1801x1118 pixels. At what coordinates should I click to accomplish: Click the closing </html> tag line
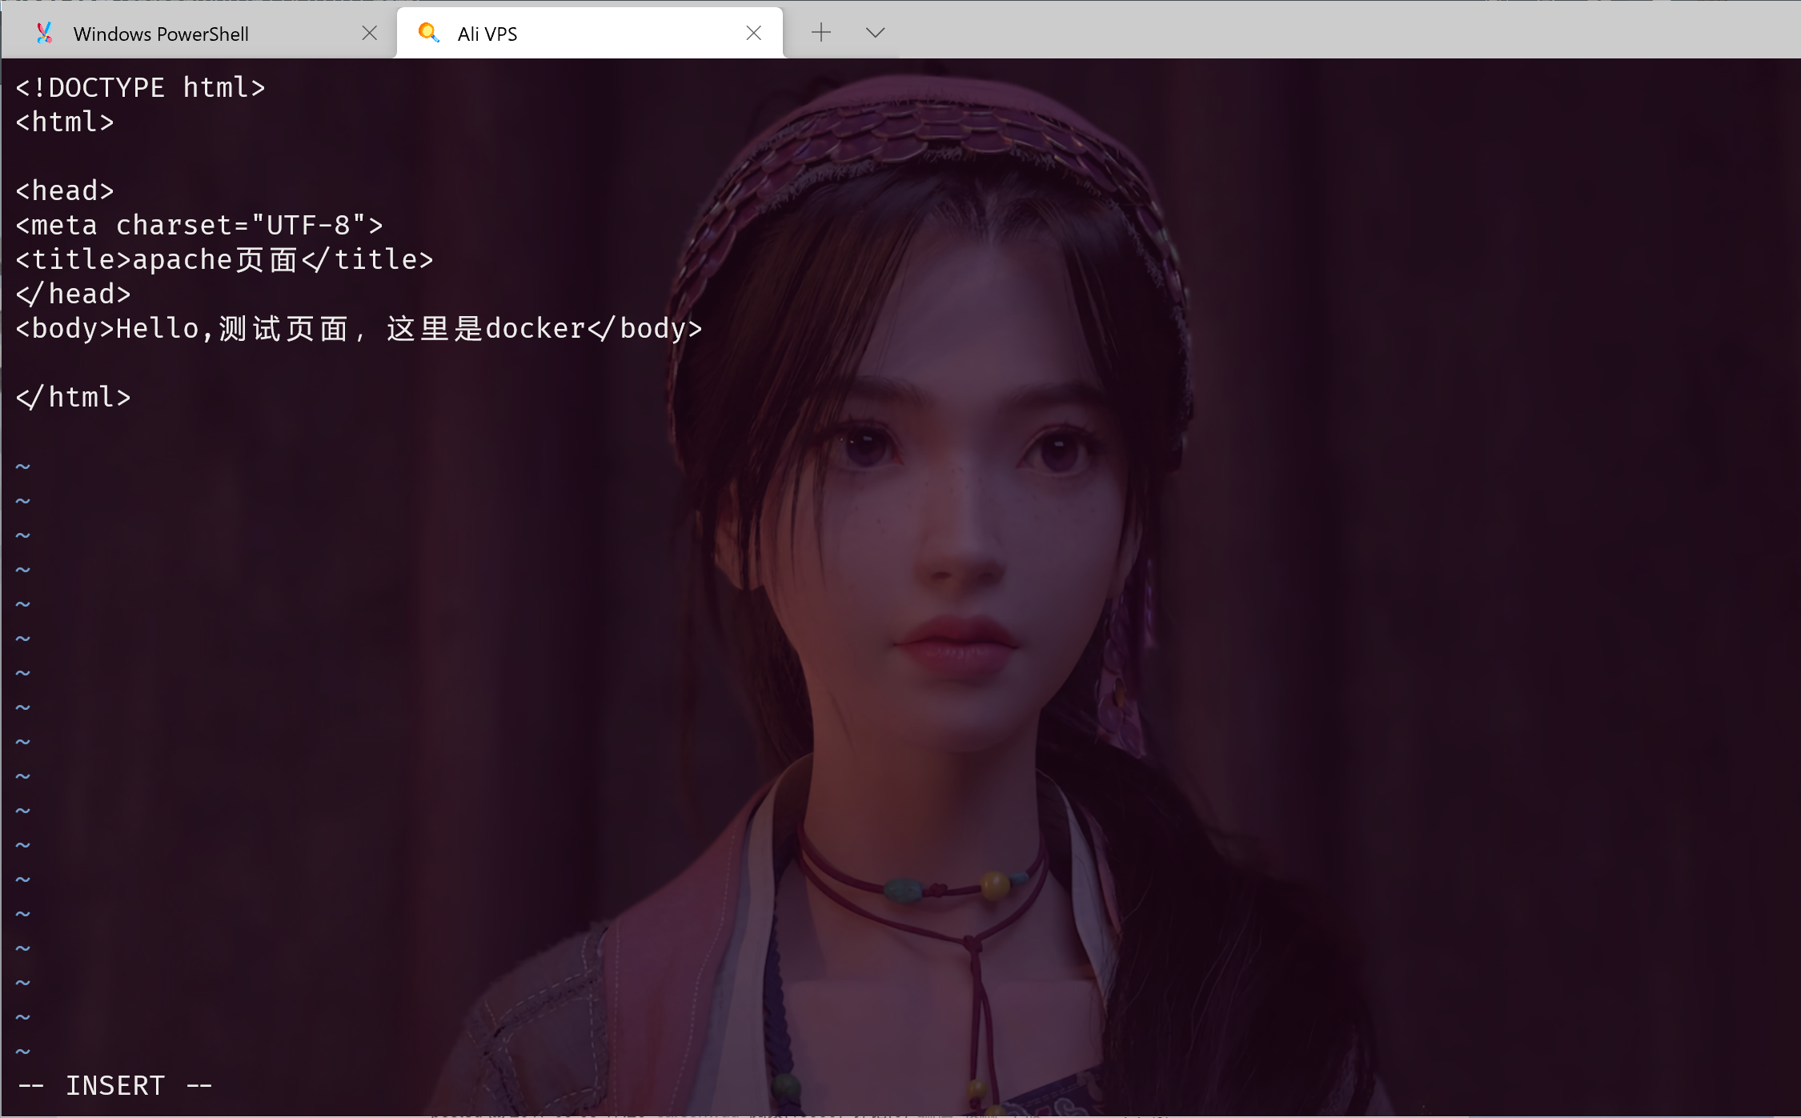[74, 397]
